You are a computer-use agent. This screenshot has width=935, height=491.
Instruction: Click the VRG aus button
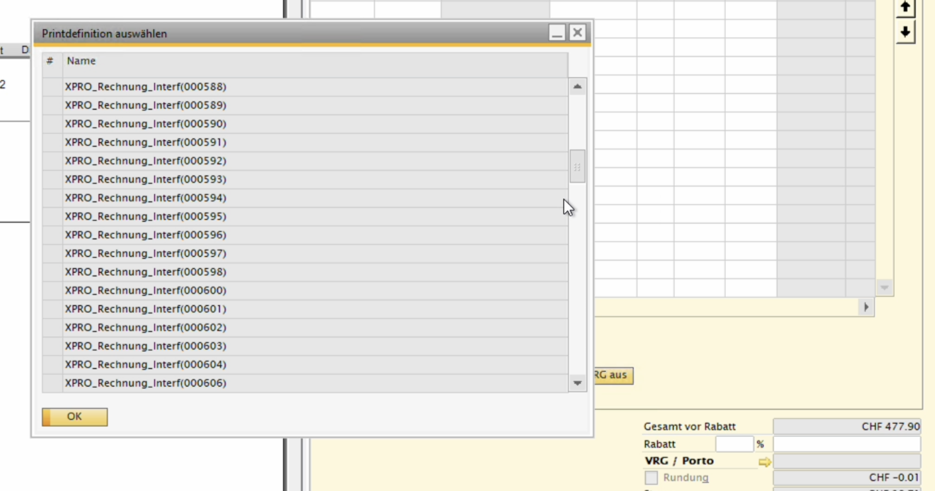[x=612, y=375]
